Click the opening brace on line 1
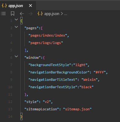The height and width of the screenshot is (122, 120). point(21,21)
